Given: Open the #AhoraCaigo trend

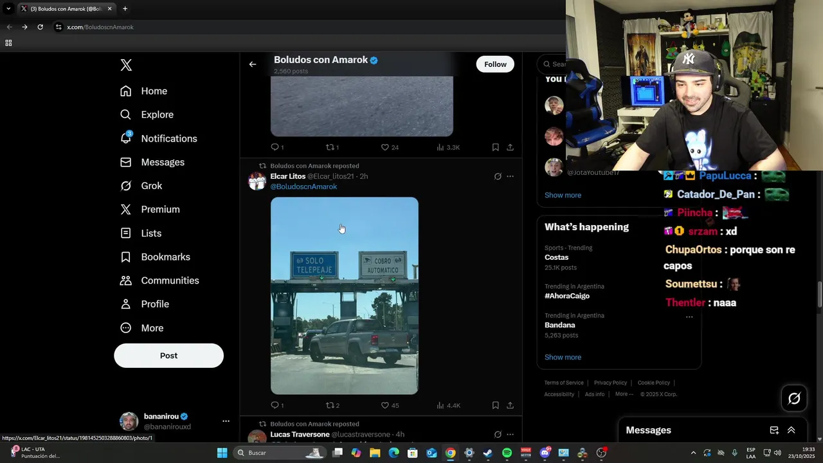Looking at the screenshot, I should 567,296.
